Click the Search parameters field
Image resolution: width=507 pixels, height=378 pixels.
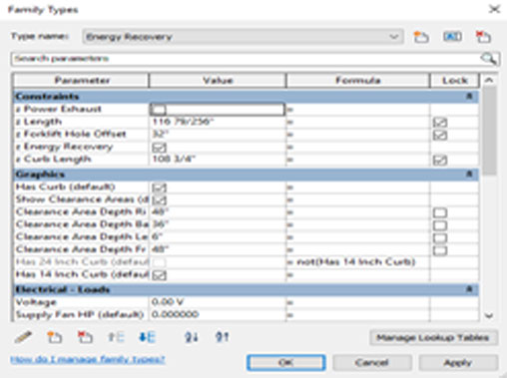click(x=247, y=59)
